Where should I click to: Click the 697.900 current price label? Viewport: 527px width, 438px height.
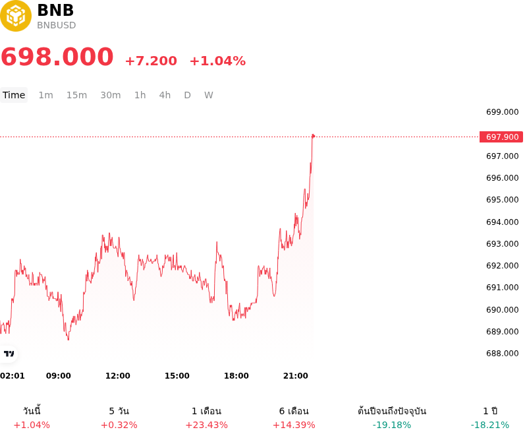click(501, 137)
